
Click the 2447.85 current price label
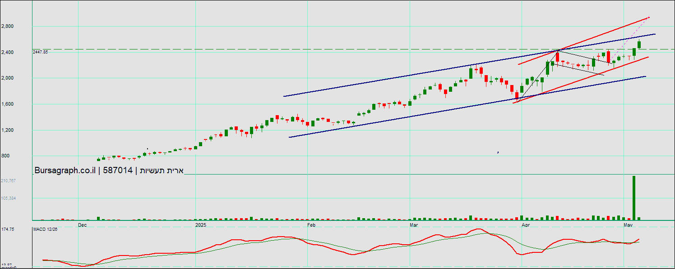coord(41,52)
